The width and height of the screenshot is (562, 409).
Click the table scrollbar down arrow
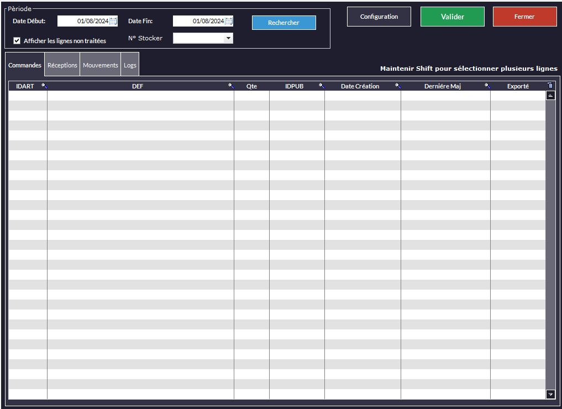click(550, 394)
